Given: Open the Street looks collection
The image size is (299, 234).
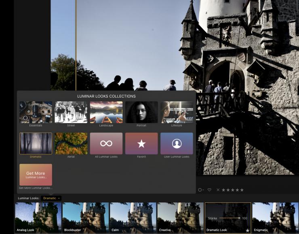Looking at the screenshot, I should pos(71,112).
